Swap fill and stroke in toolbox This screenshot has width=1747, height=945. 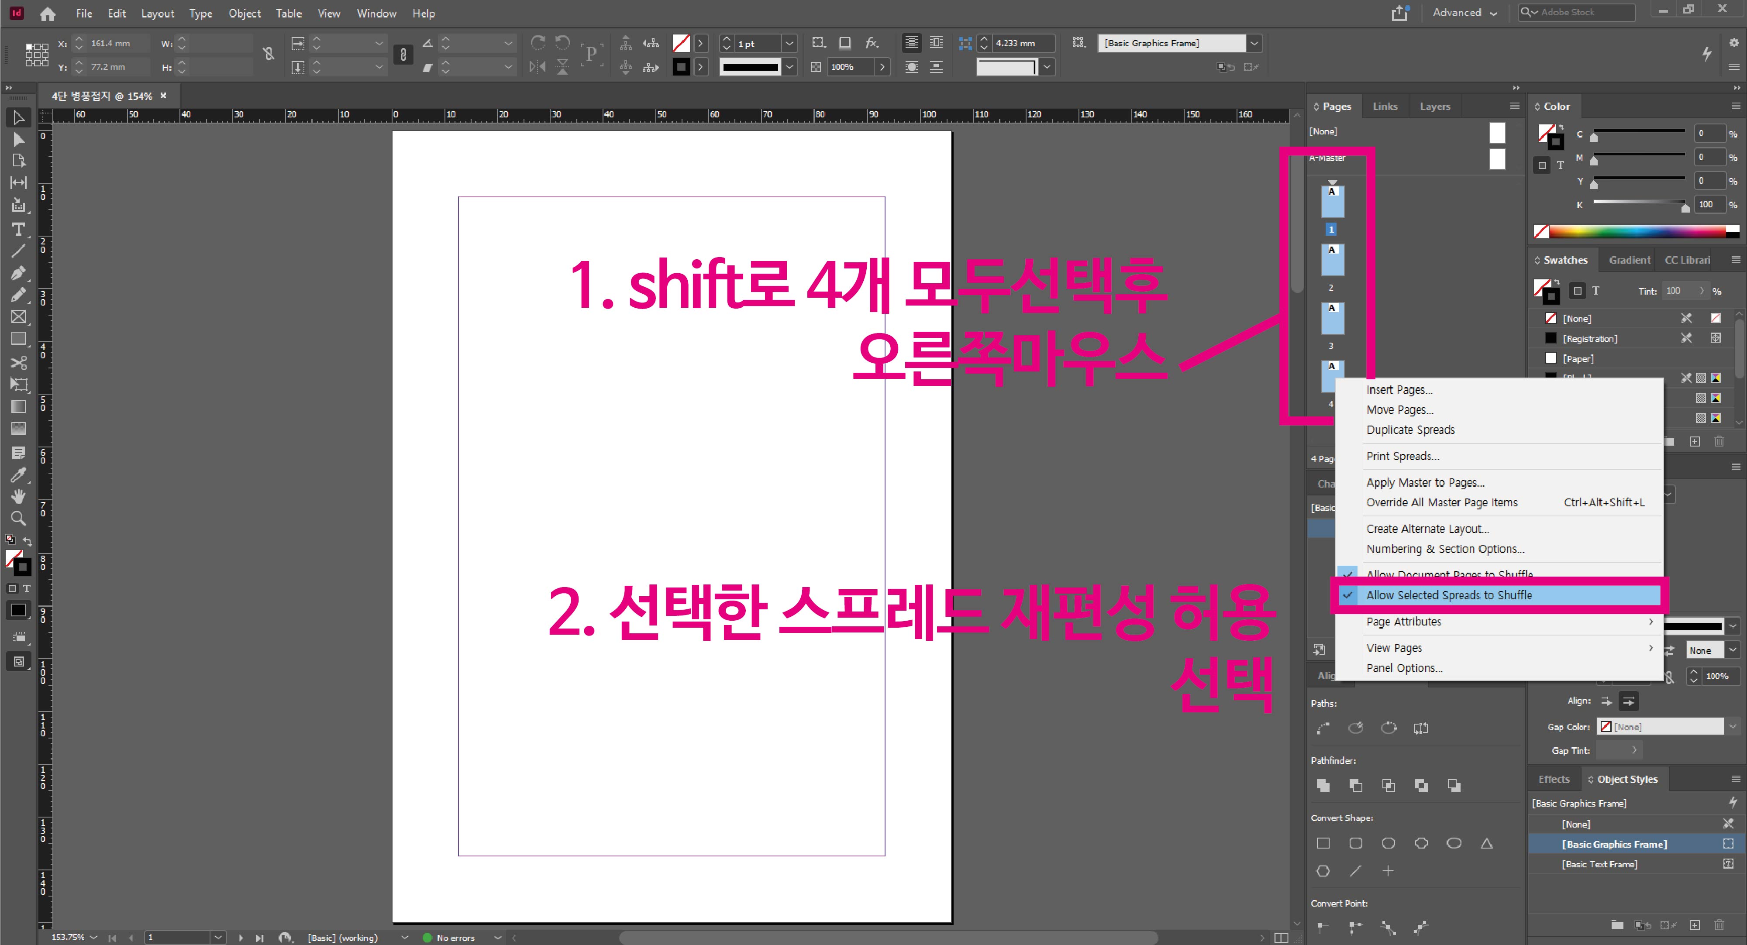(27, 541)
